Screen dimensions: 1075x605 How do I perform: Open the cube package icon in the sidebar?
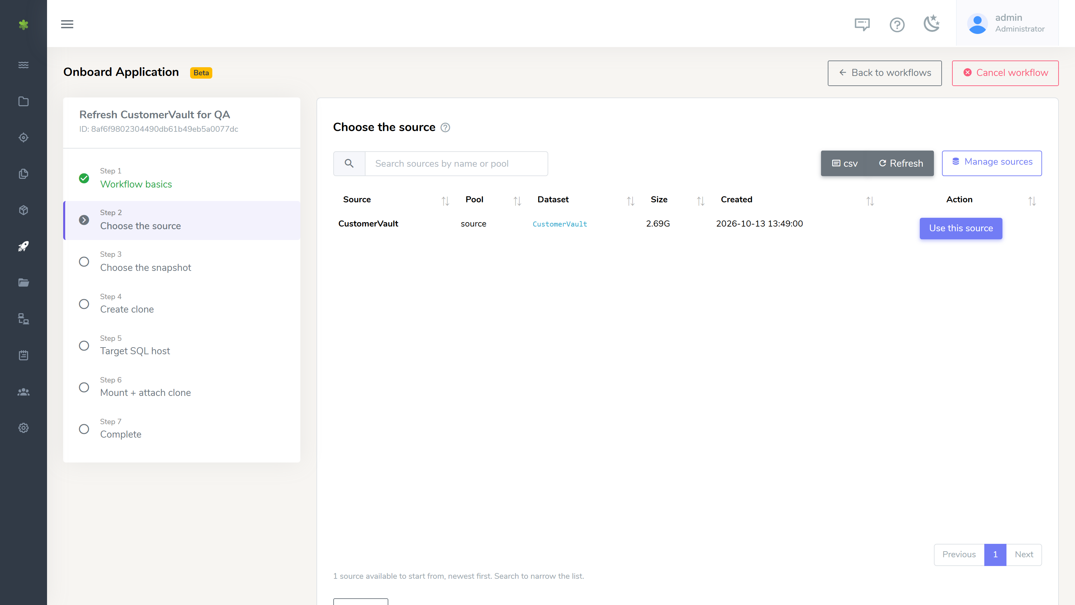tap(24, 210)
